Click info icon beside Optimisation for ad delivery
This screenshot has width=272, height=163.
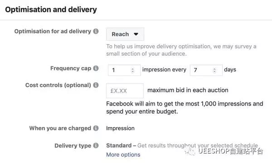[x=96, y=31]
